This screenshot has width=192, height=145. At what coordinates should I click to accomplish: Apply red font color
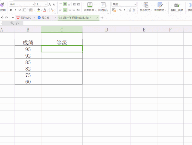click(x=45, y=10)
